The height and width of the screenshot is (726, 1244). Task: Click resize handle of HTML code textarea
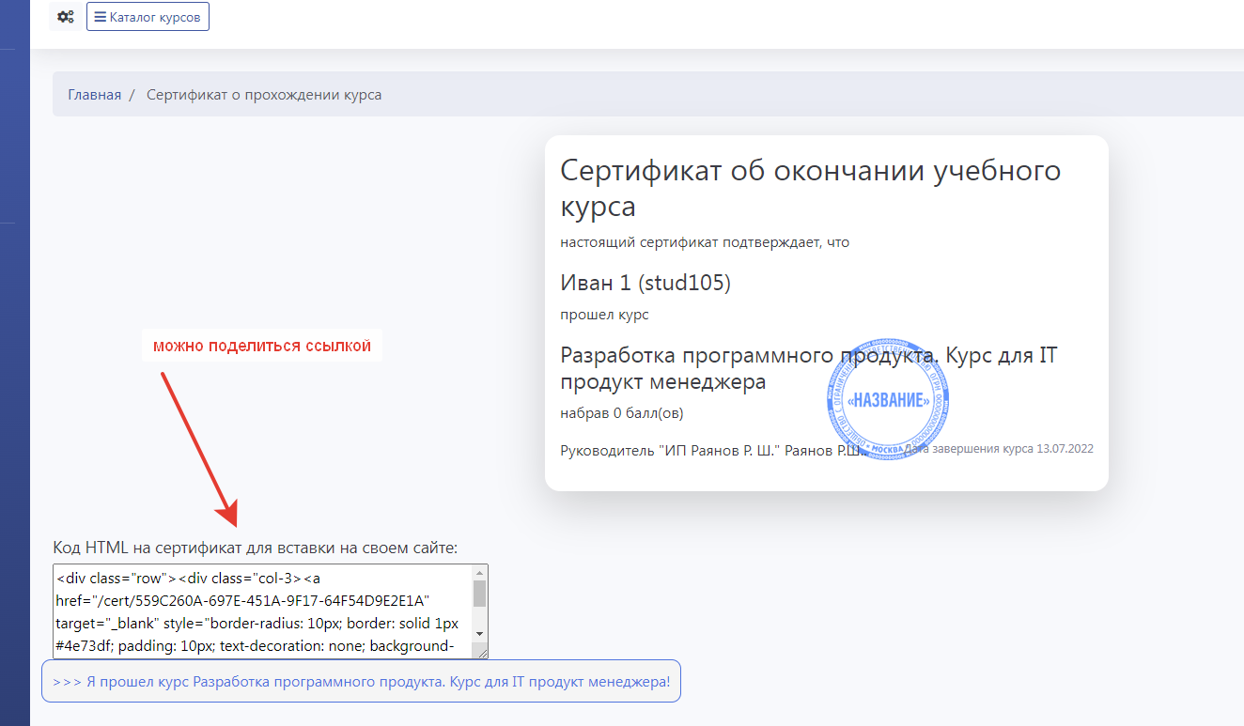pos(480,651)
